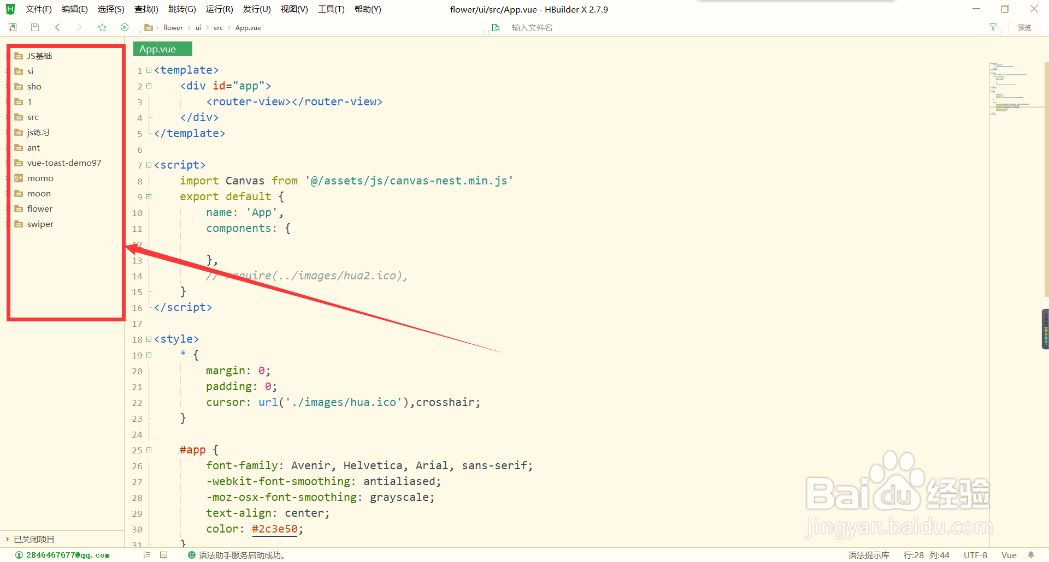The width and height of the screenshot is (1049, 562).
Task: Collapse the script block at line 7
Action: (x=149, y=165)
